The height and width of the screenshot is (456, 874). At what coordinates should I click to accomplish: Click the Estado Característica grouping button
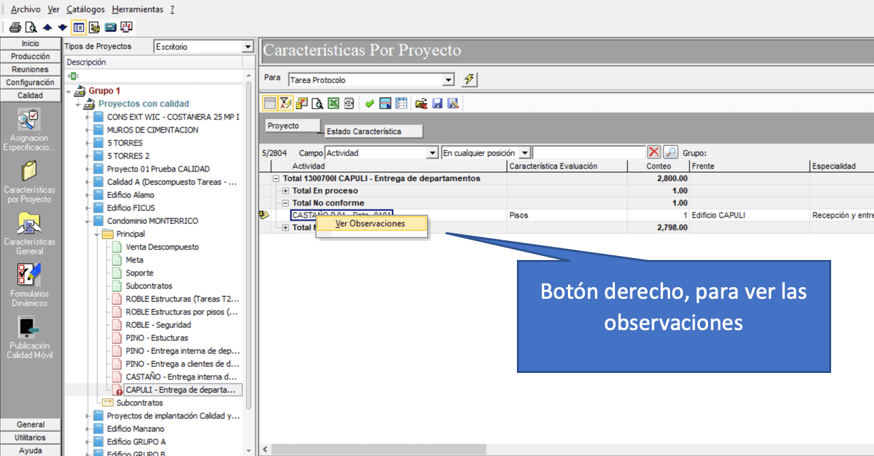click(x=373, y=131)
